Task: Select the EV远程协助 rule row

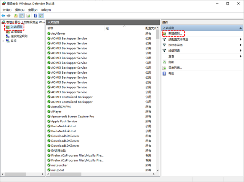Action: [101, 150]
